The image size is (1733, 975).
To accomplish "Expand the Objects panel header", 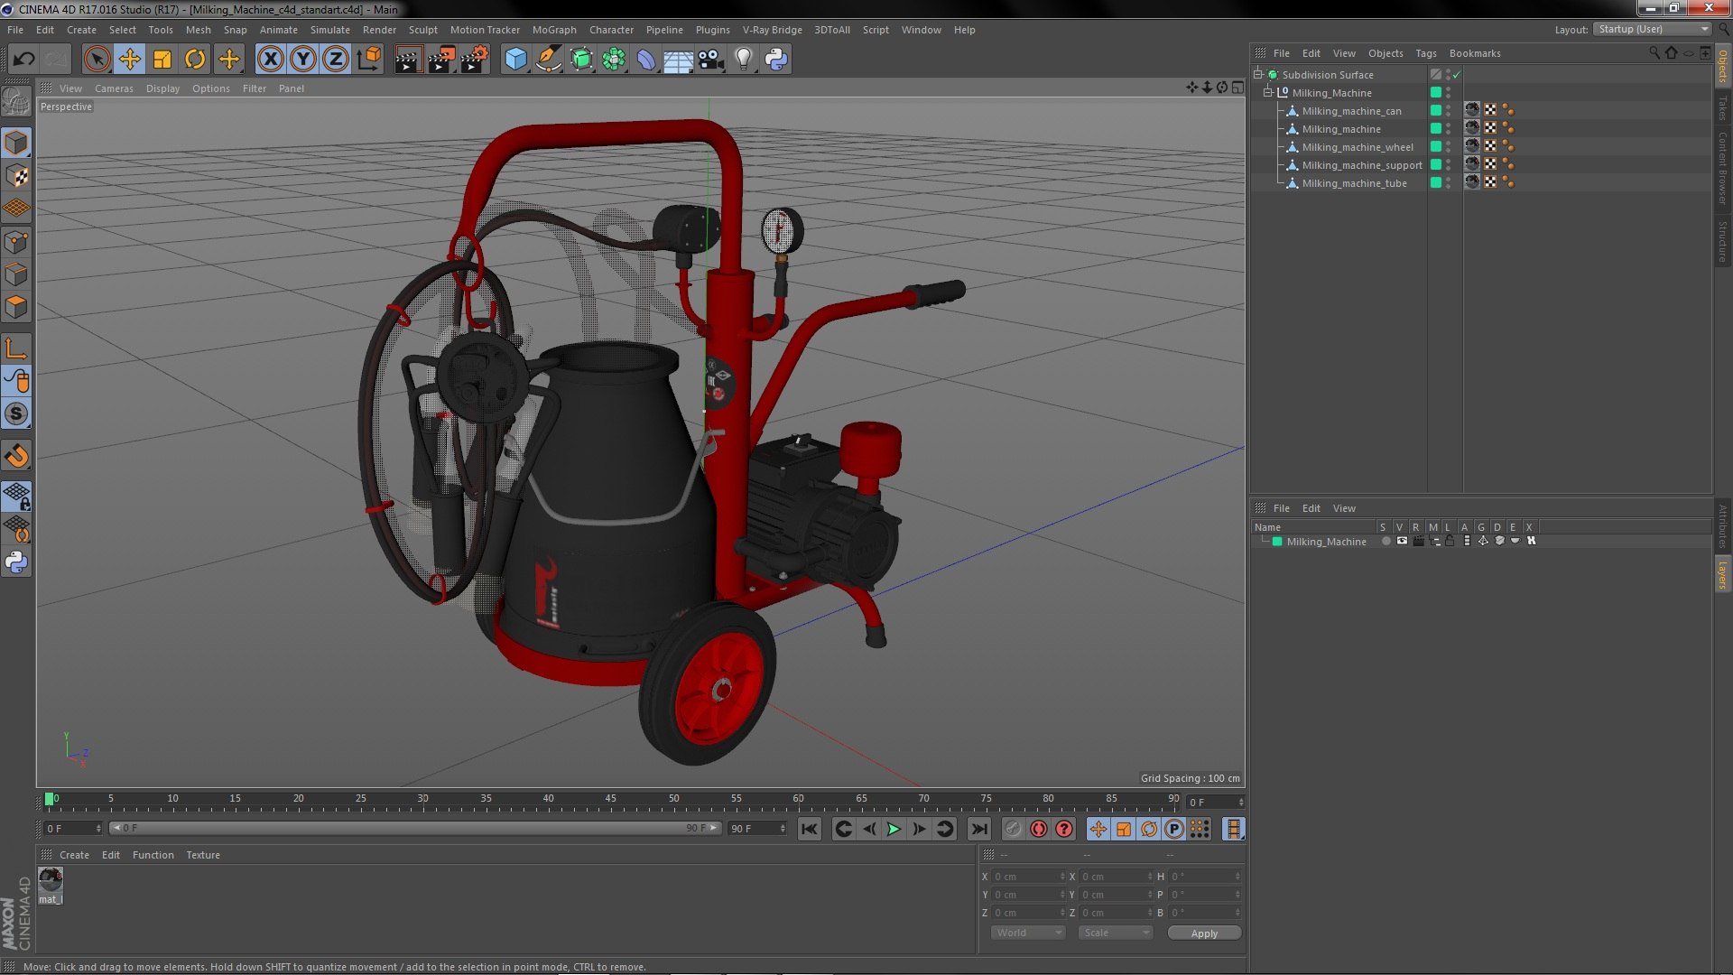I will tap(1385, 52).
